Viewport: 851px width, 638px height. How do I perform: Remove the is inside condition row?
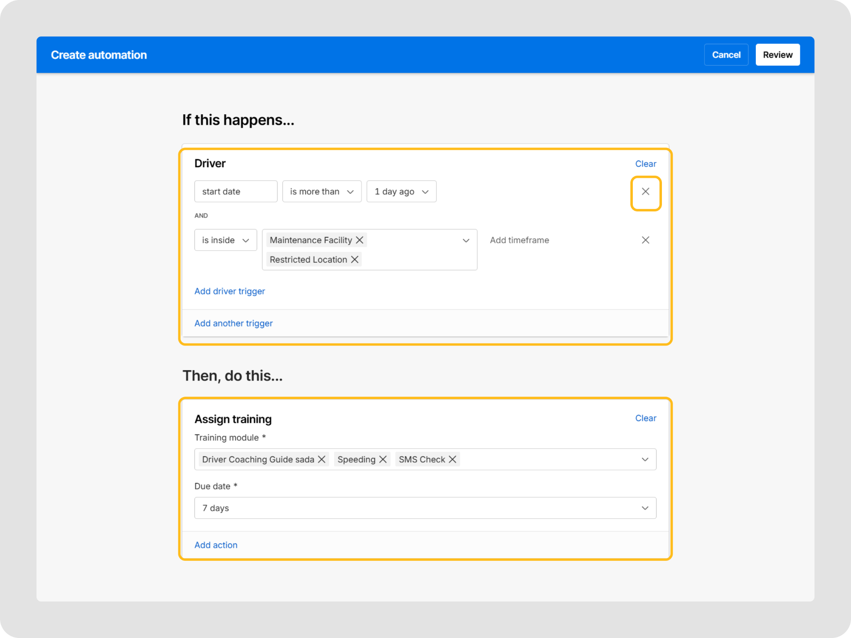tap(645, 240)
